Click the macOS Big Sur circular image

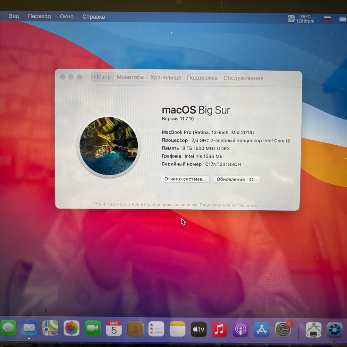click(x=109, y=146)
